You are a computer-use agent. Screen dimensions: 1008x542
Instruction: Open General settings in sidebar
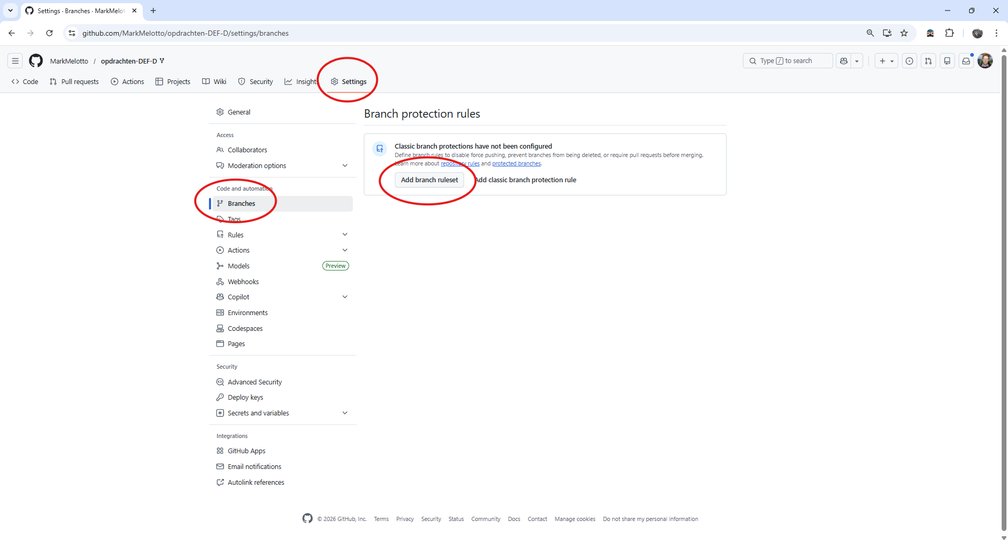tap(282, 112)
